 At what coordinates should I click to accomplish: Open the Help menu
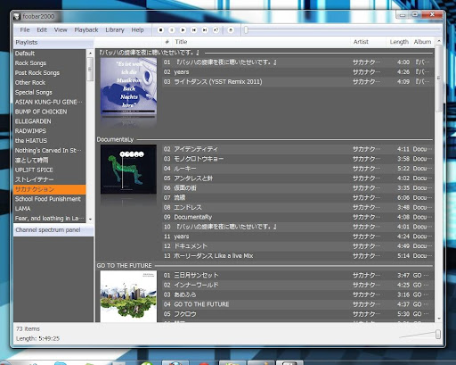(137, 29)
